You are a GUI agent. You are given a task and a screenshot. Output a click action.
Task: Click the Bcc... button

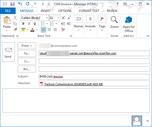click(27, 69)
